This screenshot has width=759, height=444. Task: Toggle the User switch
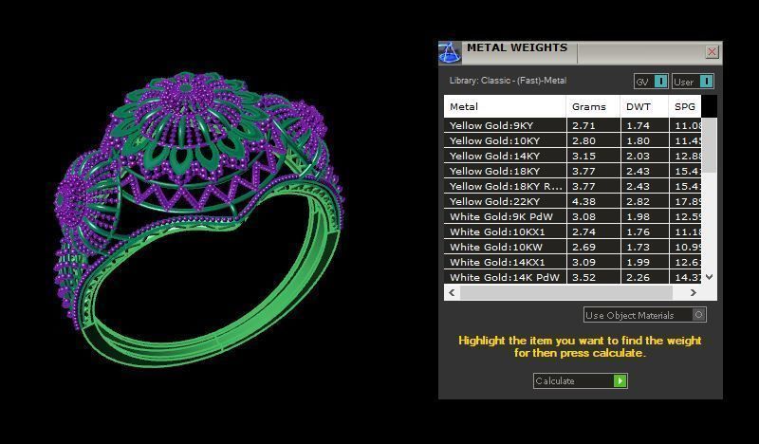693,82
